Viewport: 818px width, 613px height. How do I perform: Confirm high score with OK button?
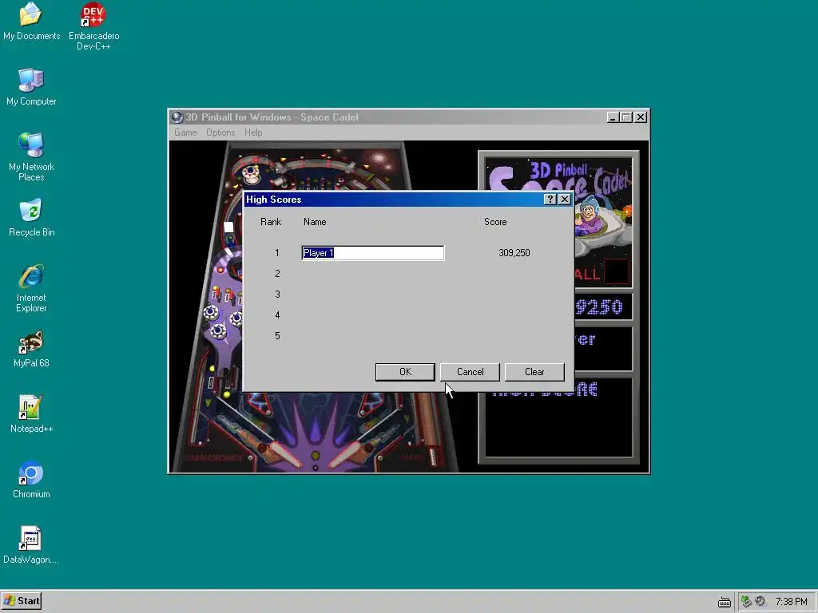click(405, 372)
